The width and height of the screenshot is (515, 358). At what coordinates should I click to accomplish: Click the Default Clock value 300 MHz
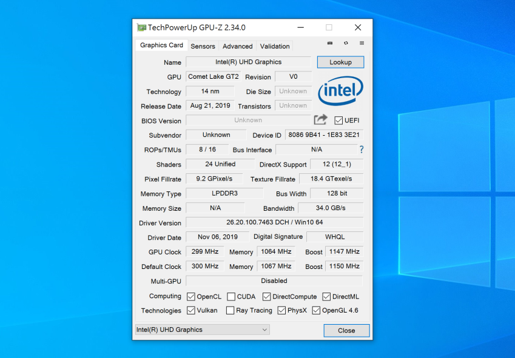(205, 266)
